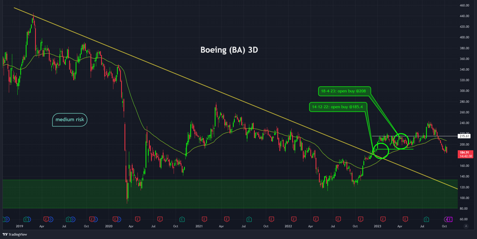The width and height of the screenshot is (477, 239).
Task: Click the 2020 label on the time axis
Action: coord(109,226)
